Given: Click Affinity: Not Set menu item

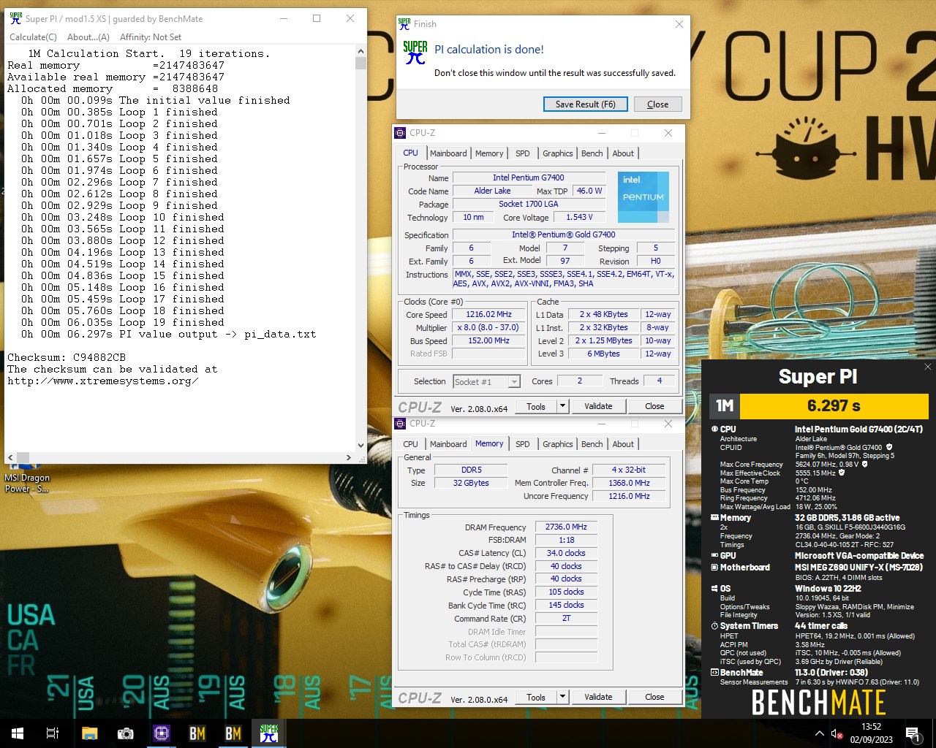Looking at the screenshot, I should tap(151, 37).
